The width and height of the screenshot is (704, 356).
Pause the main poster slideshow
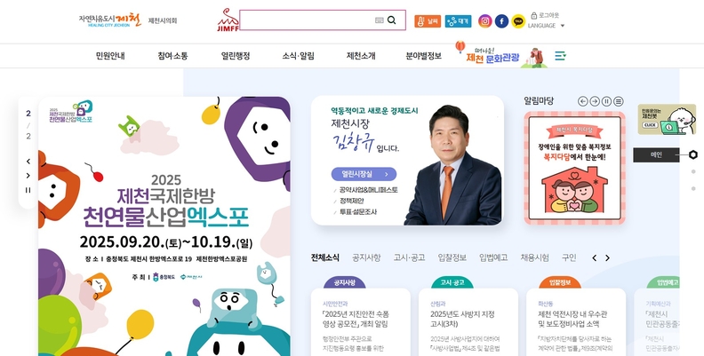pos(28,190)
